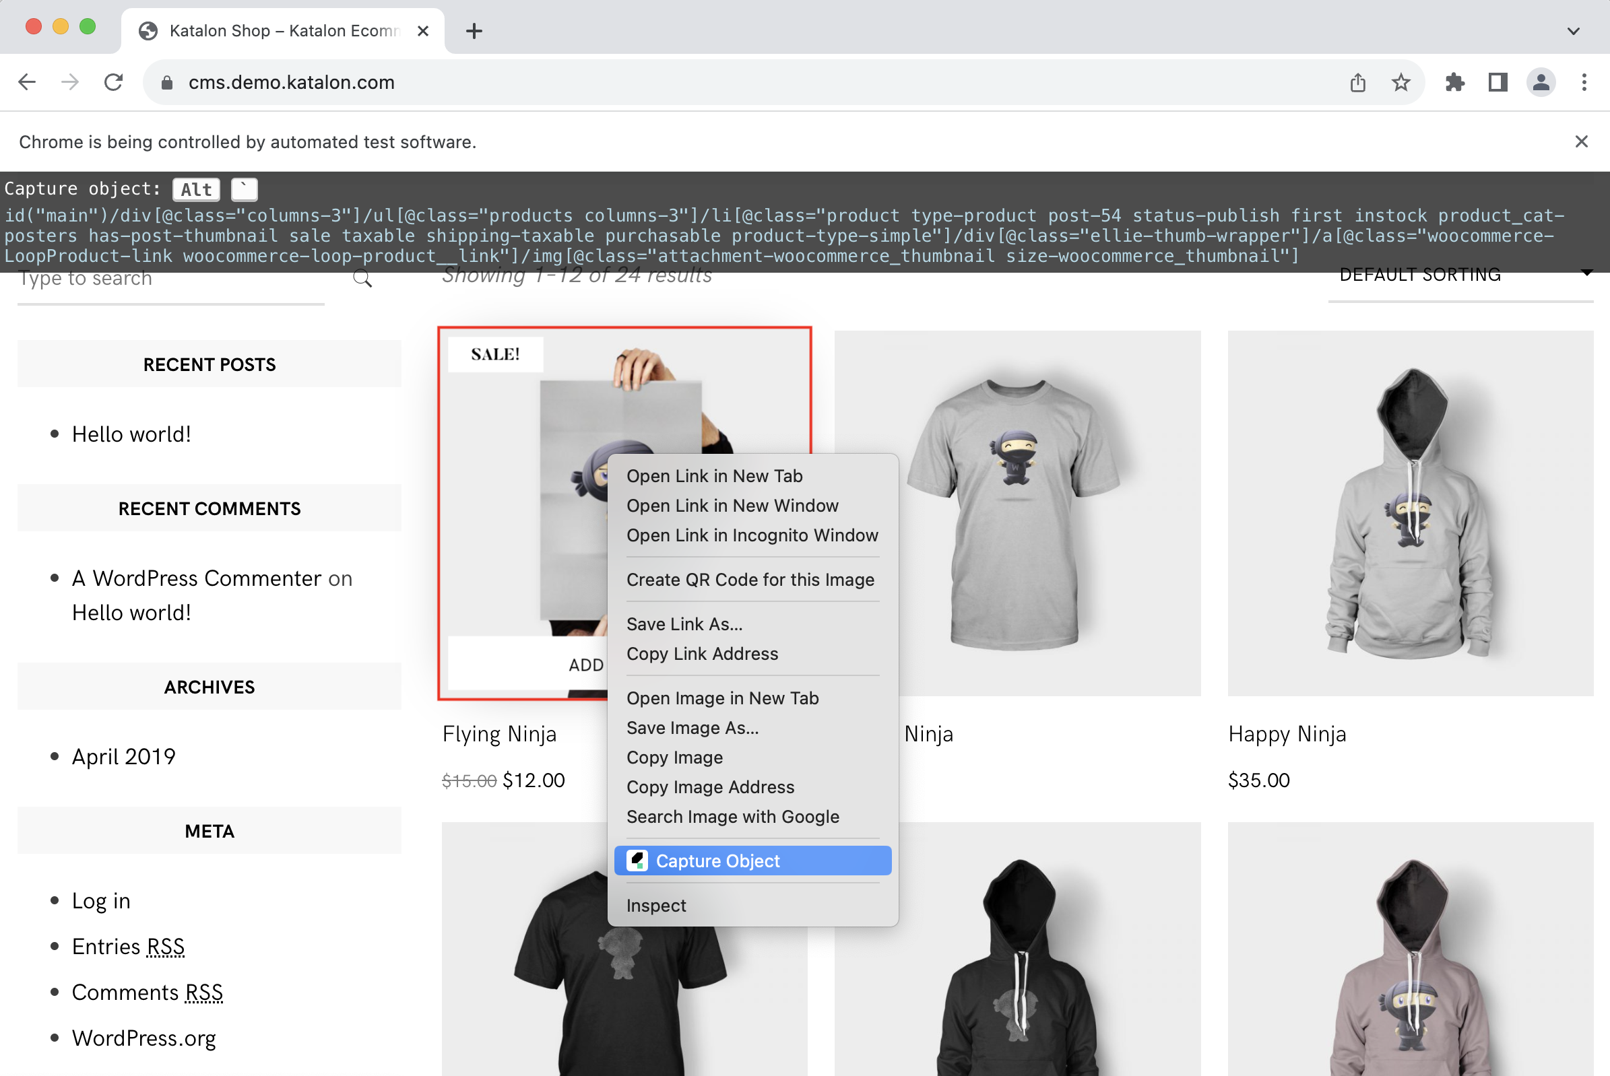Image resolution: width=1610 pixels, height=1076 pixels.
Task: Click Open Link in New Tab
Action: coord(714,475)
